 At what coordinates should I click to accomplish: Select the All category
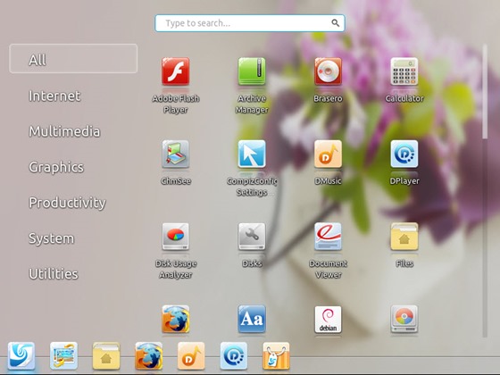pos(73,59)
